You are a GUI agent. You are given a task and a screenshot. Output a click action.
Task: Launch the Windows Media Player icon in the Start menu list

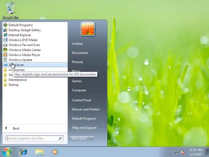tap(5, 55)
